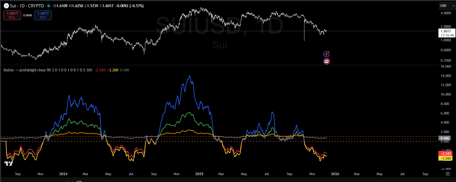
Task: Click the yellow -3.260 axis value tag
Action: (446, 158)
